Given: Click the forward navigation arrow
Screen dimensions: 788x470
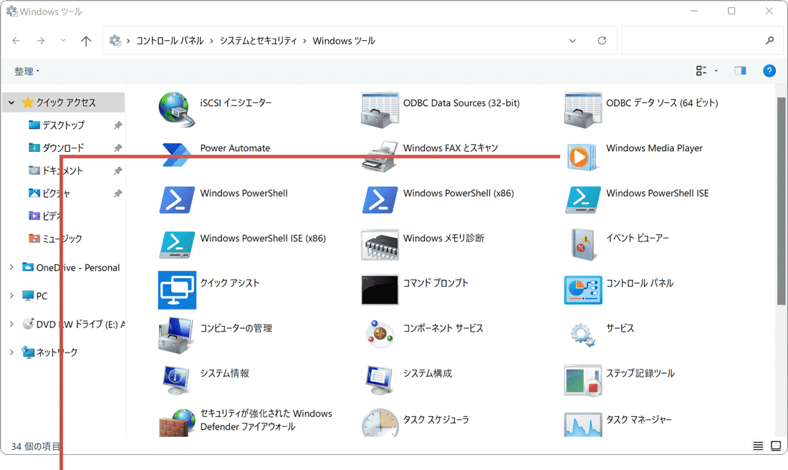Looking at the screenshot, I should point(41,41).
